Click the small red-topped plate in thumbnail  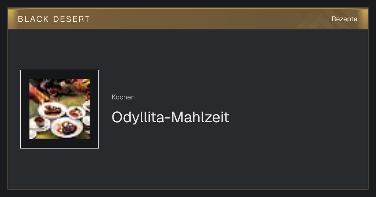pyautogui.click(x=76, y=112)
